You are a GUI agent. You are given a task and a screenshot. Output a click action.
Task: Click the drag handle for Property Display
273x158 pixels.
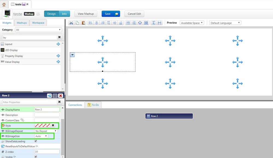(x=58, y=56)
